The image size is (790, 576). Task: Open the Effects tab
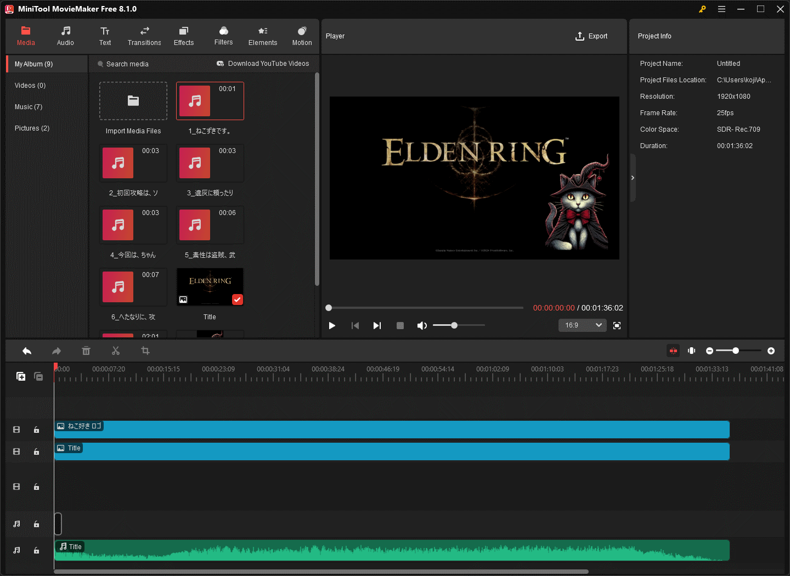coord(184,36)
